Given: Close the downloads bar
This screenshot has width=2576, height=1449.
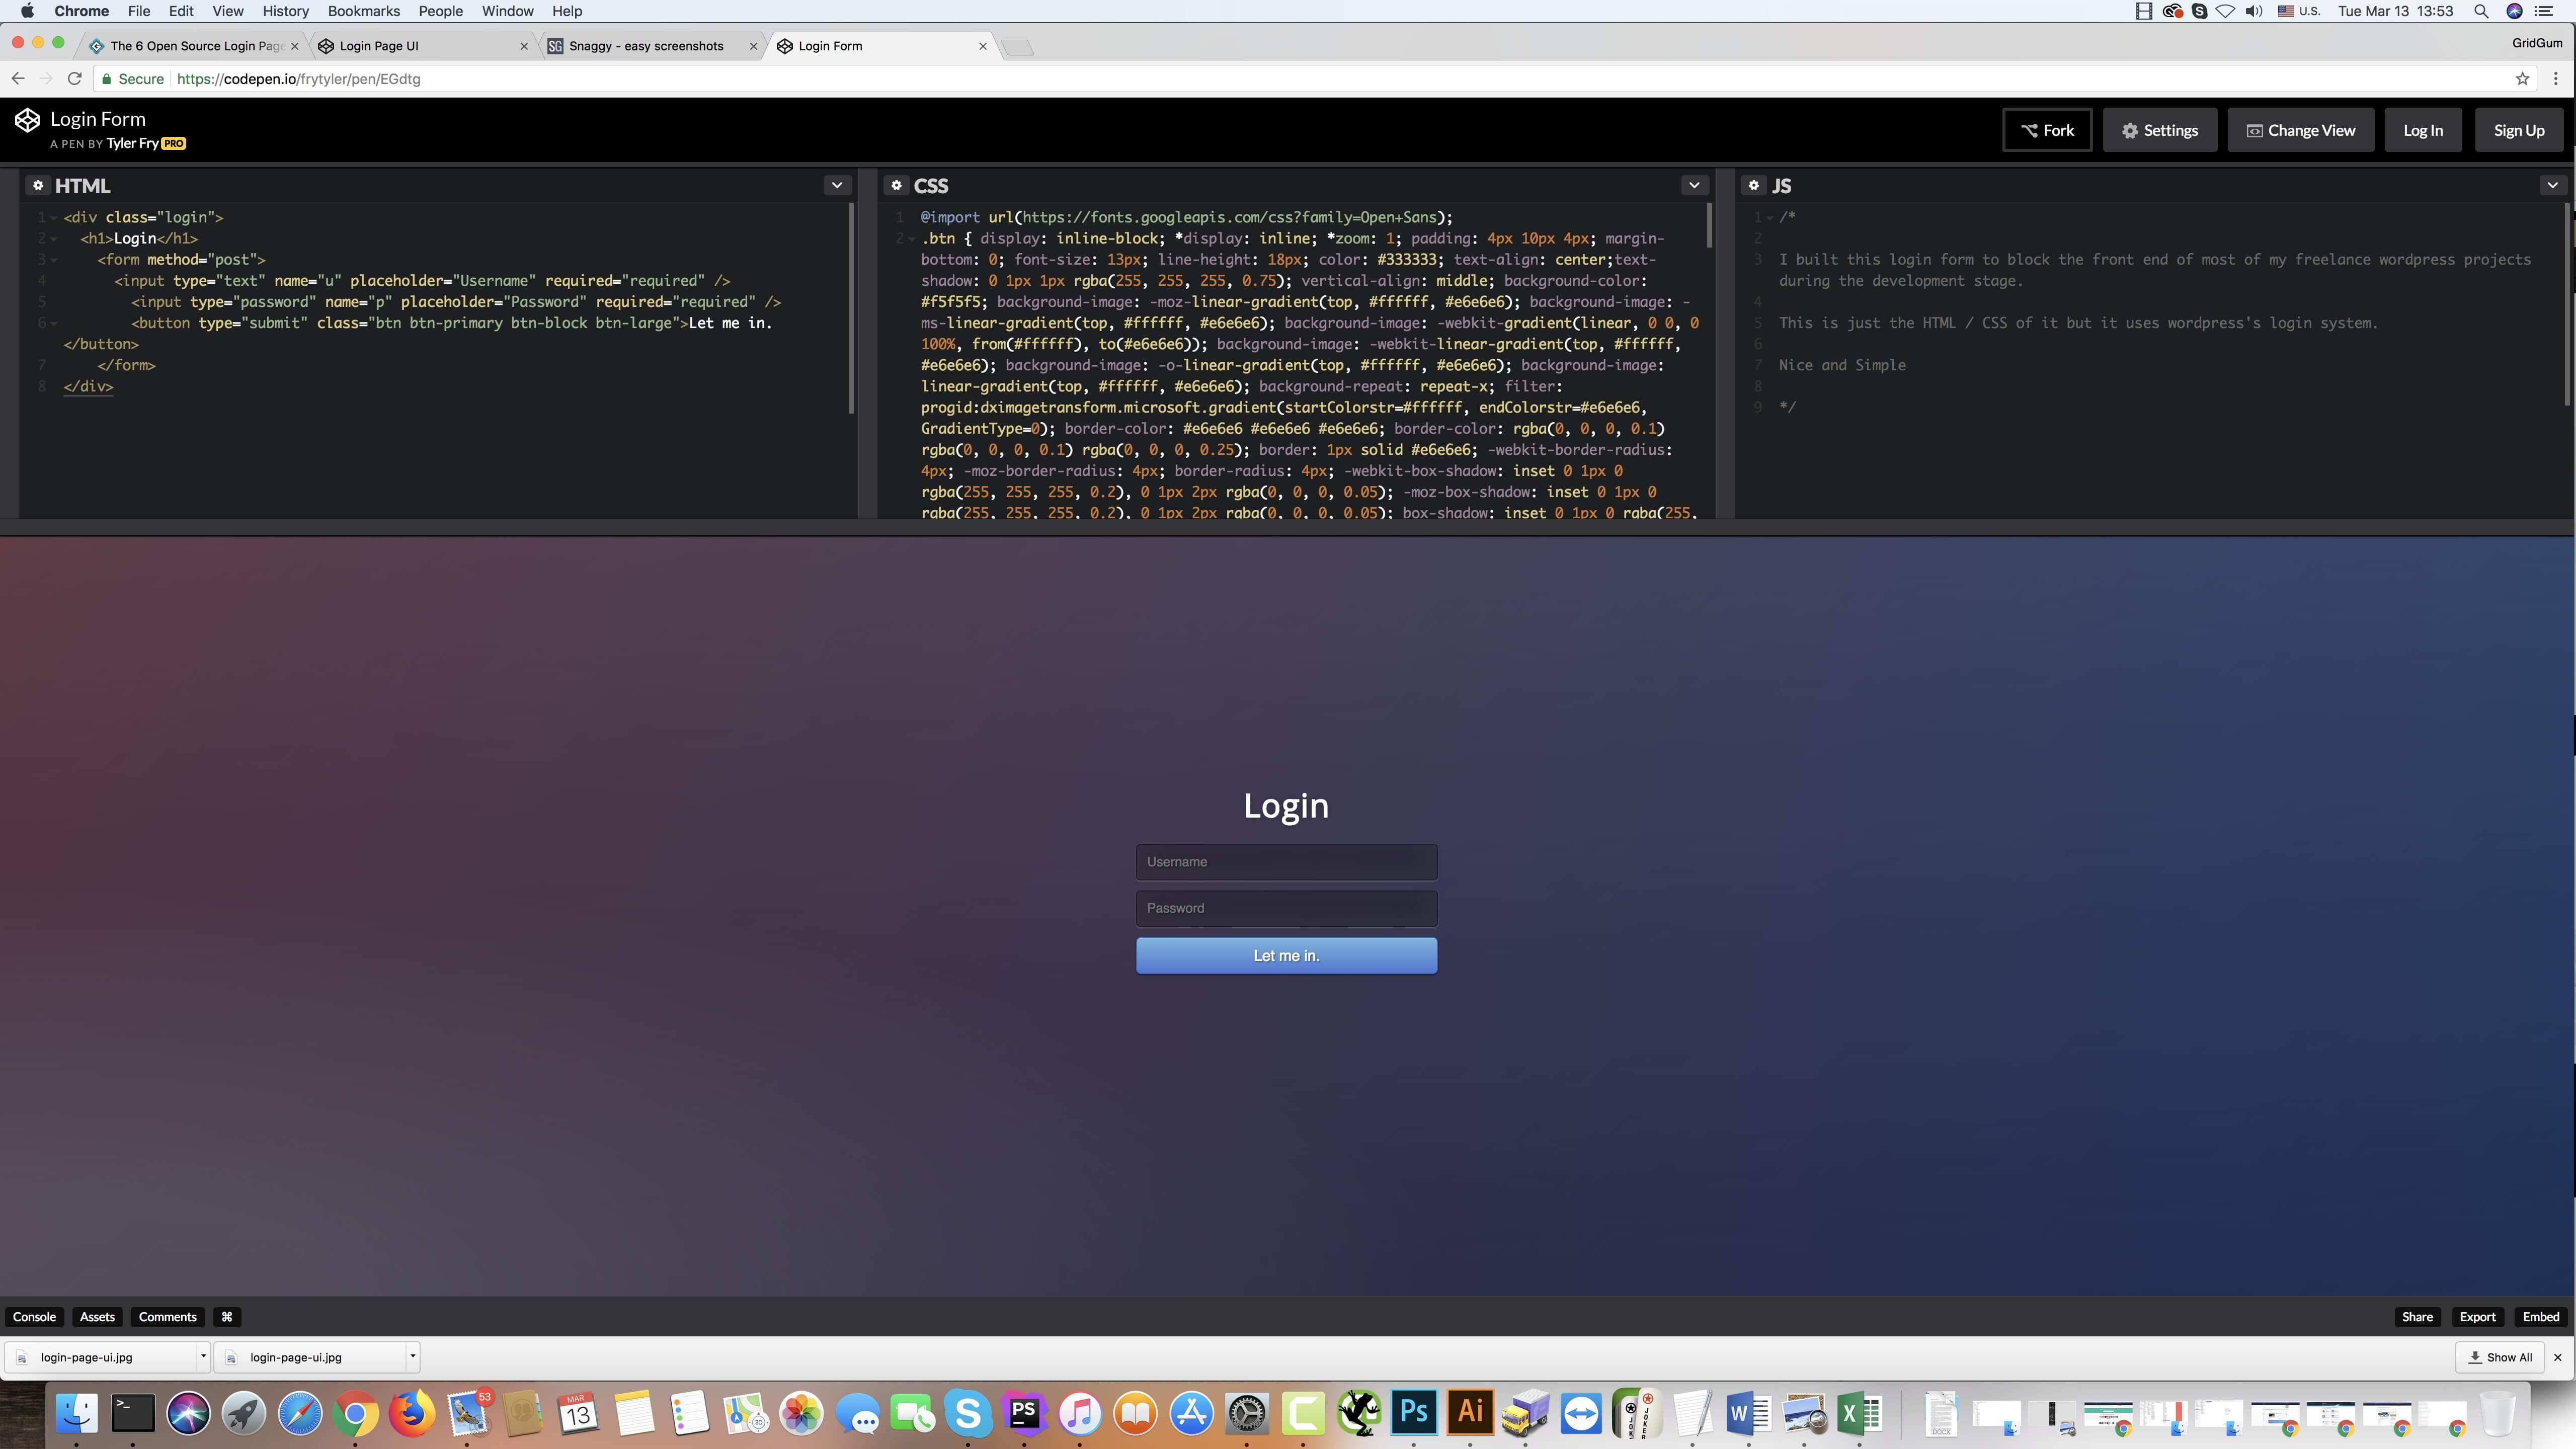Looking at the screenshot, I should point(2558,1357).
